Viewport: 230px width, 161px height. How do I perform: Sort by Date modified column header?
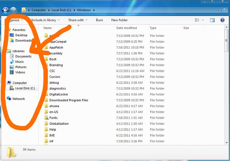[x=126, y=28]
